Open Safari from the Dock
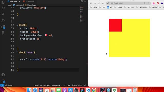This screenshot has height=92, width=164. click(35, 90)
